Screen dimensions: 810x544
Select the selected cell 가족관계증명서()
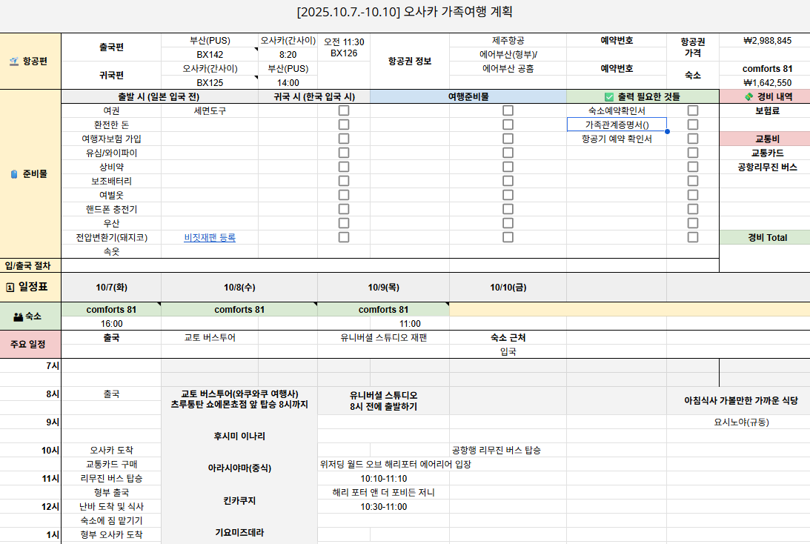616,125
